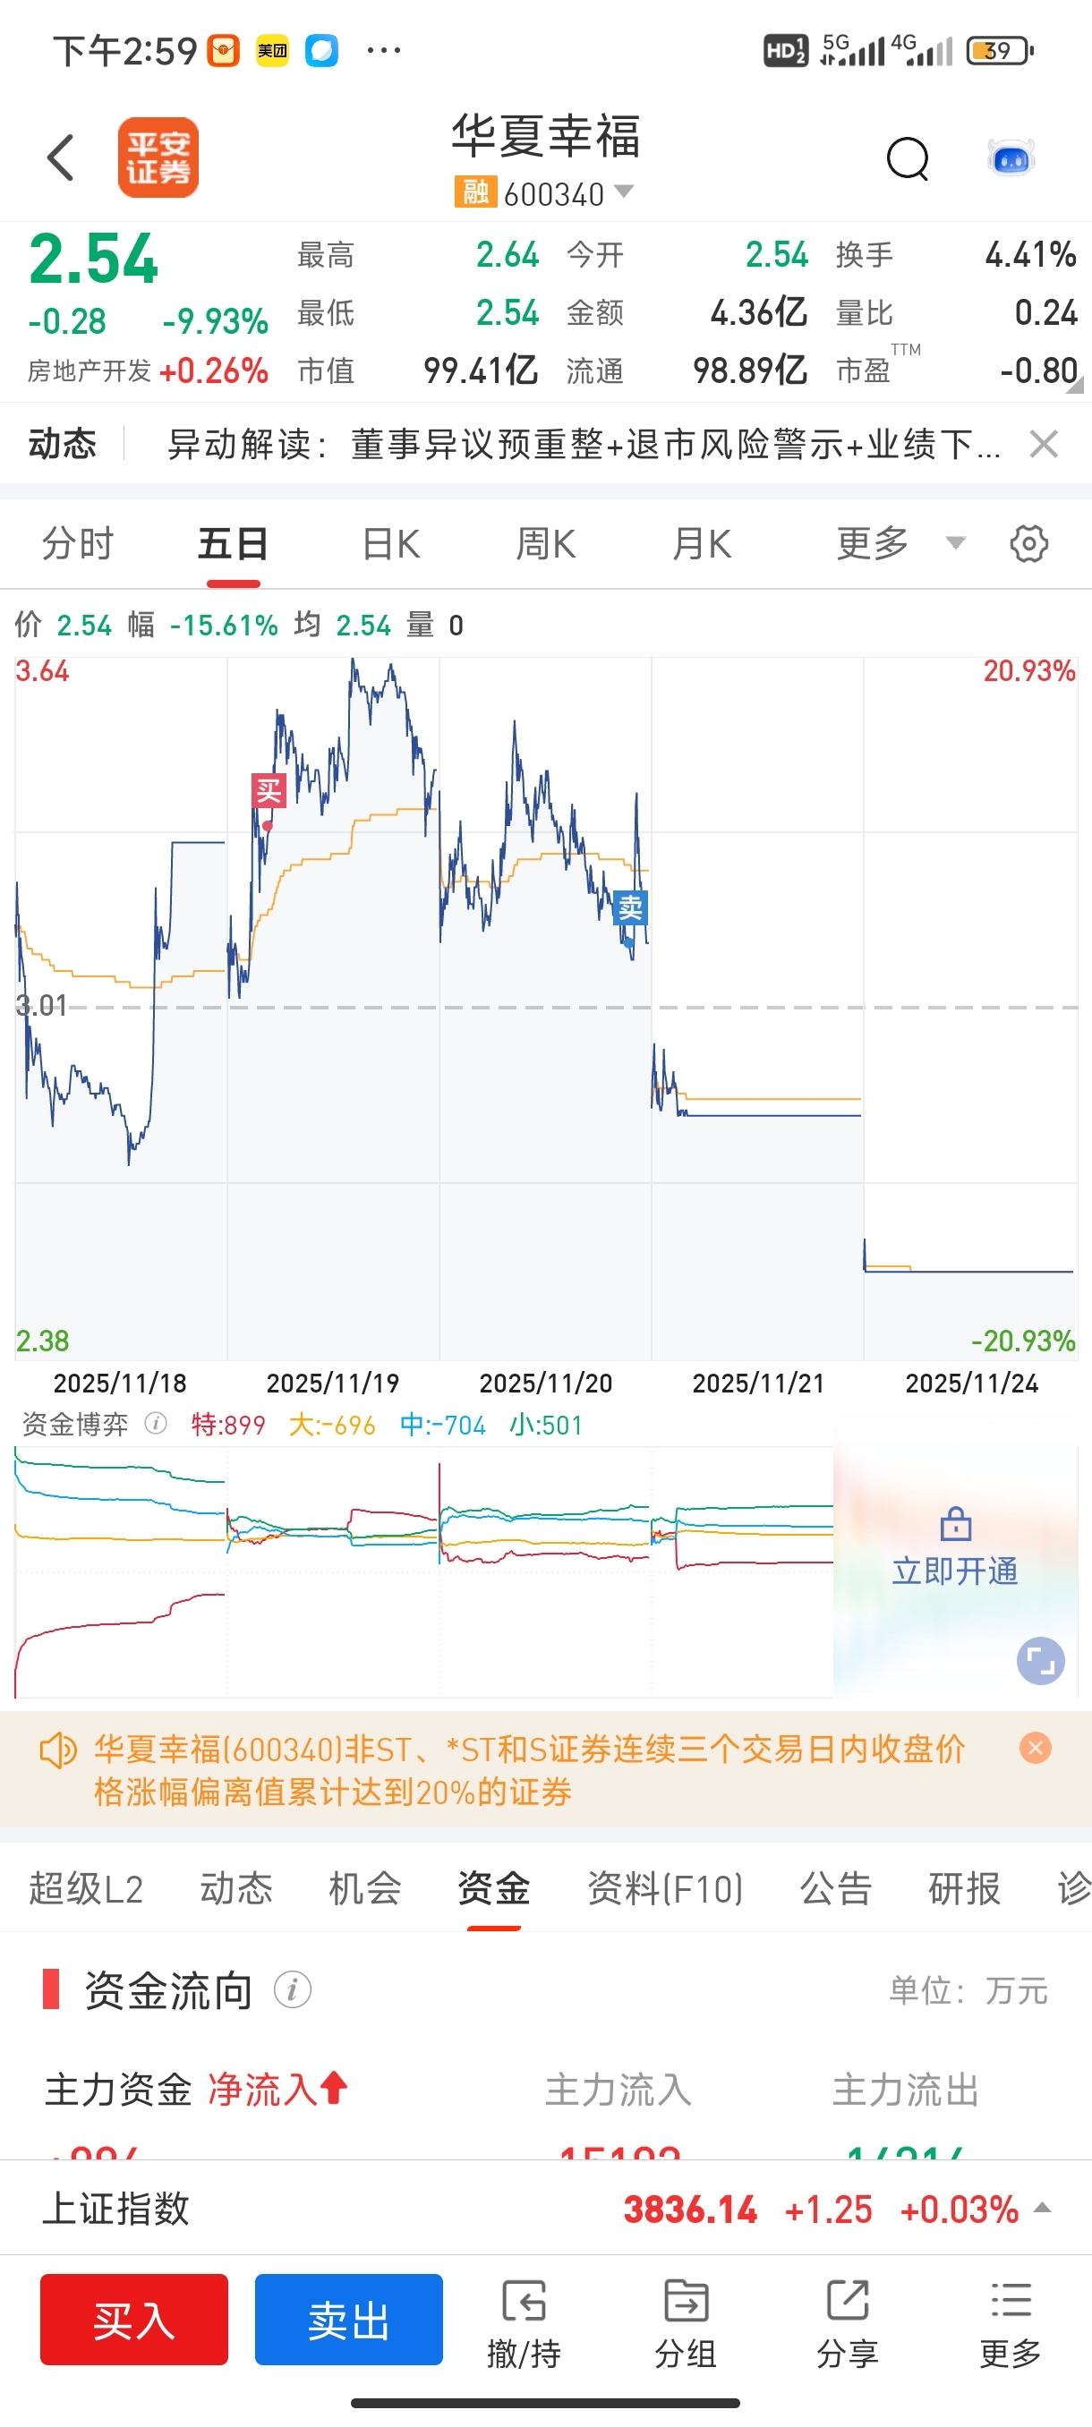The image size is (1092, 2427).
Task: Expand the 600340 stock code dropdown
Action: (624, 192)
